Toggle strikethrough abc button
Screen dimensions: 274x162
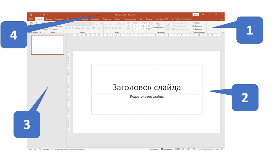[79, 28]
